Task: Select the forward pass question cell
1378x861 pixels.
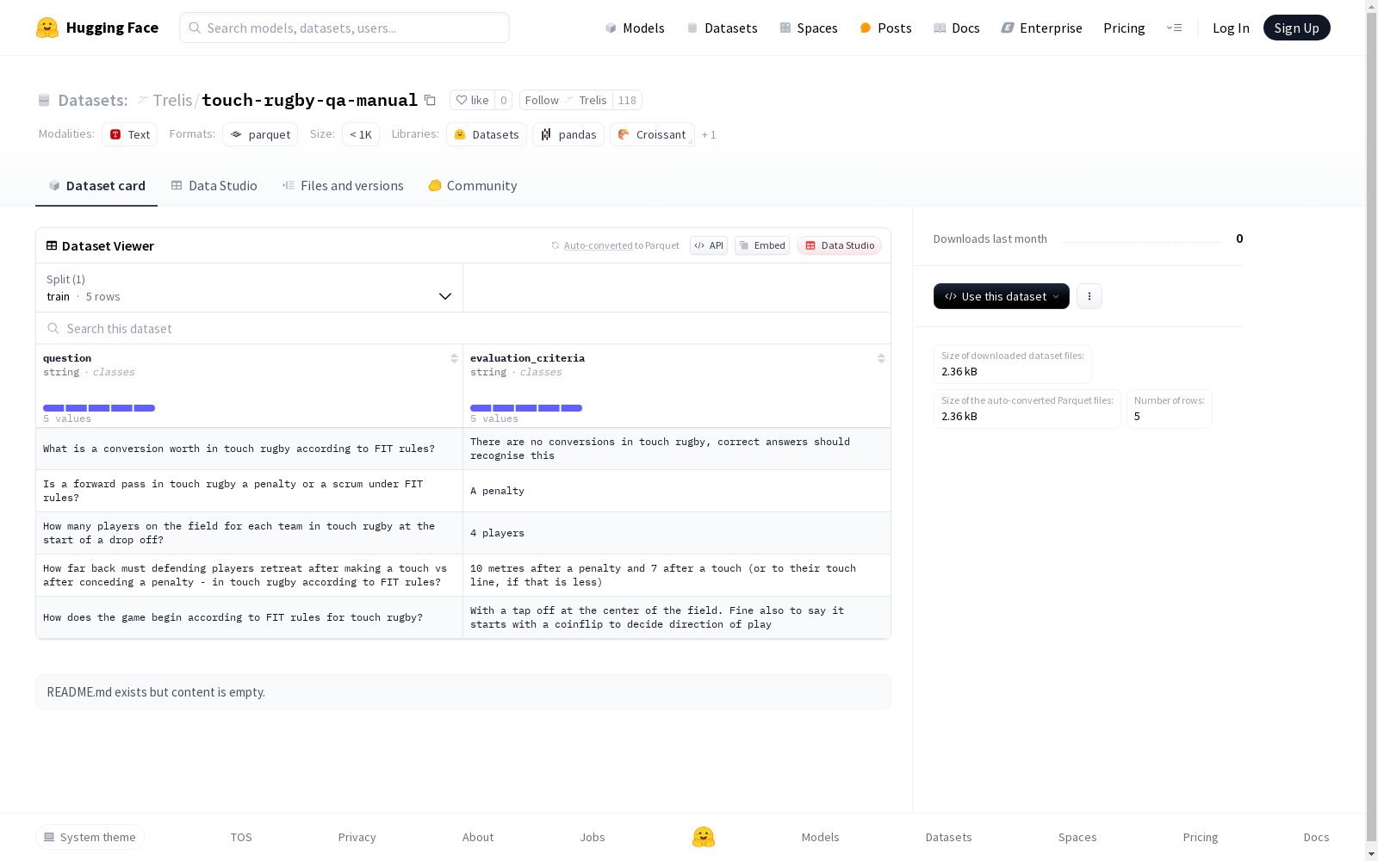Action: click(250, 491)
